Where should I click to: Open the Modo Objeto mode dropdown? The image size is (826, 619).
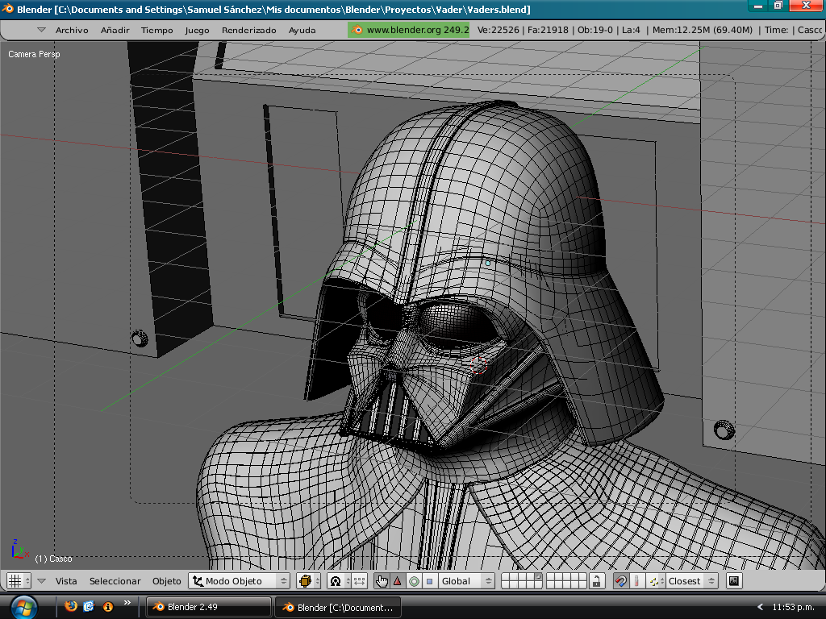tap(239, 581)
